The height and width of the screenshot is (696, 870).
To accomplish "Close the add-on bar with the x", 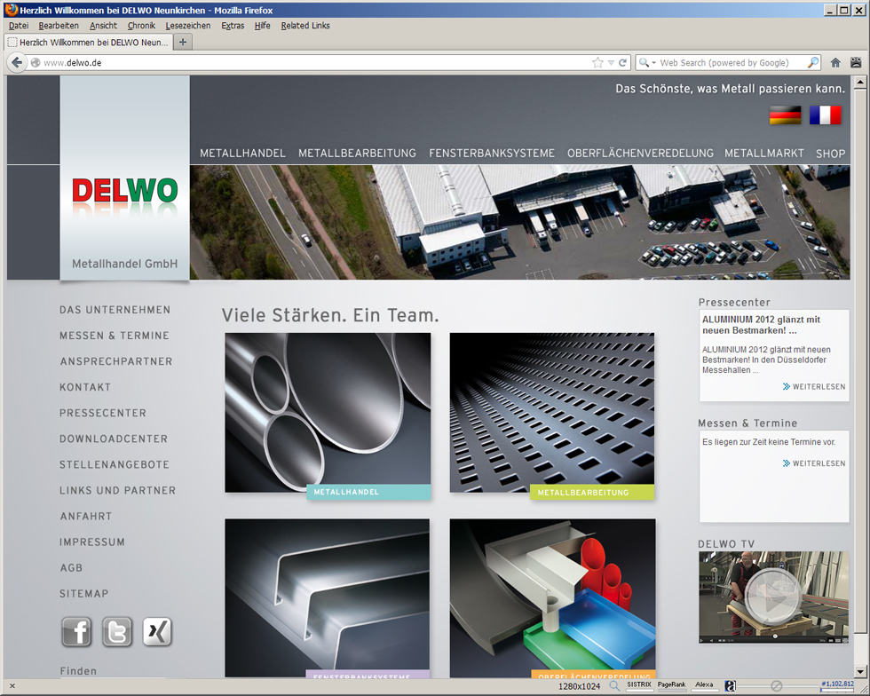I will (x=12, y=686).
